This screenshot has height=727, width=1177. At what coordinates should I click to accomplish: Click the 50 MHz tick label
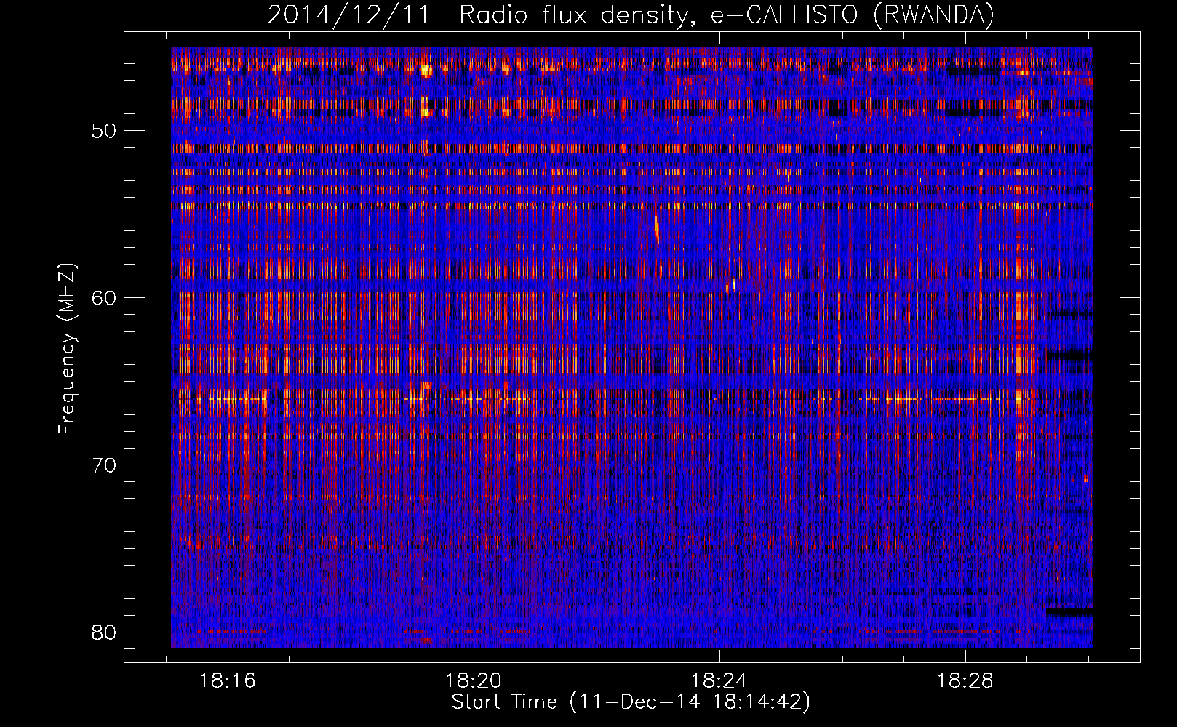click(105, 132)
